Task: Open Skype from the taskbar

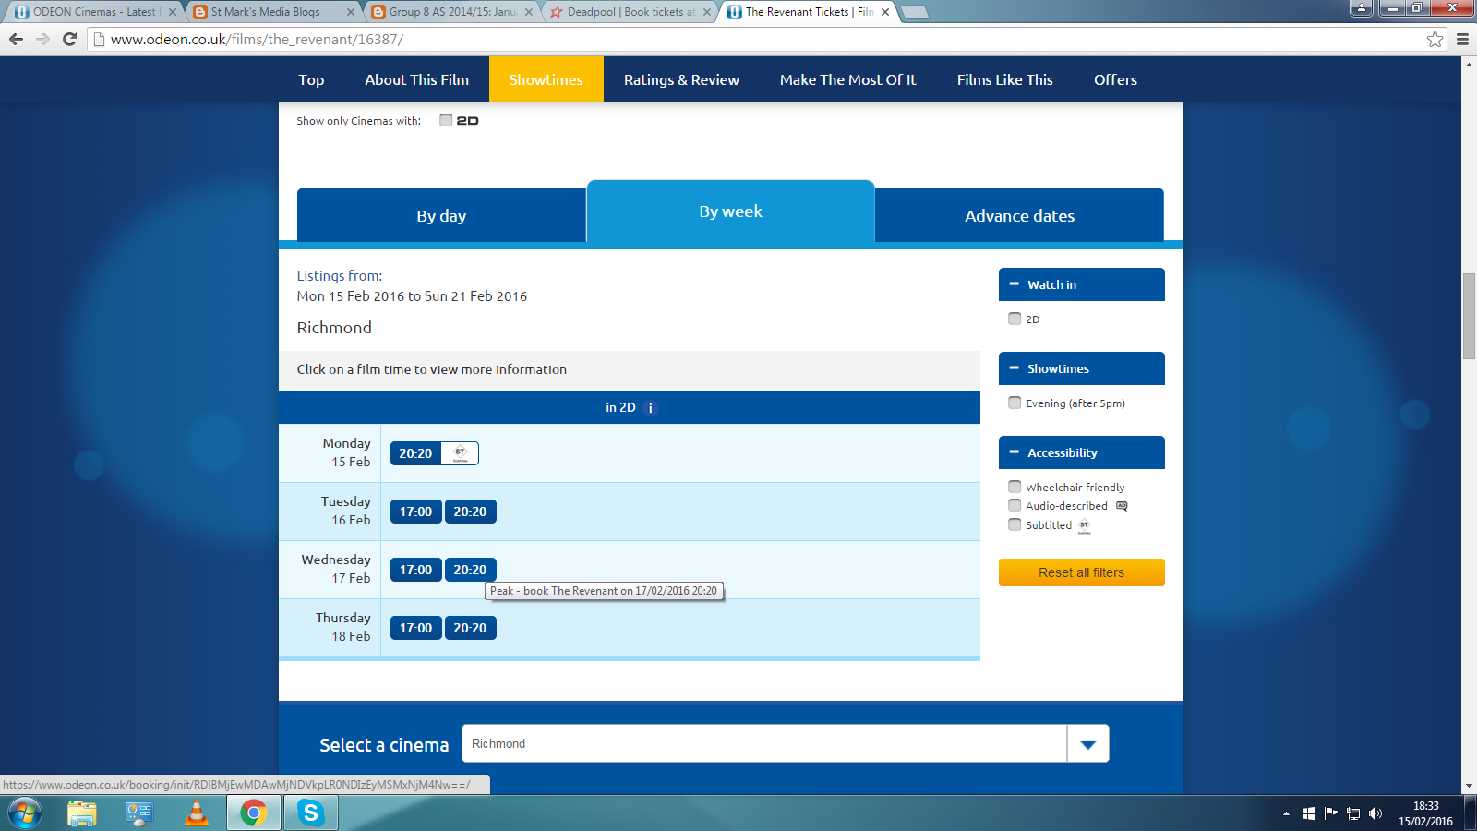Action: [x=311, y=813]
